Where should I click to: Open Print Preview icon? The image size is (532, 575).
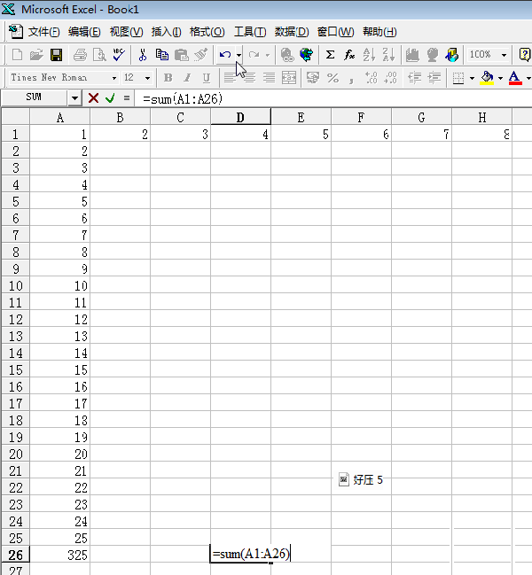click(x=99, y=55)
